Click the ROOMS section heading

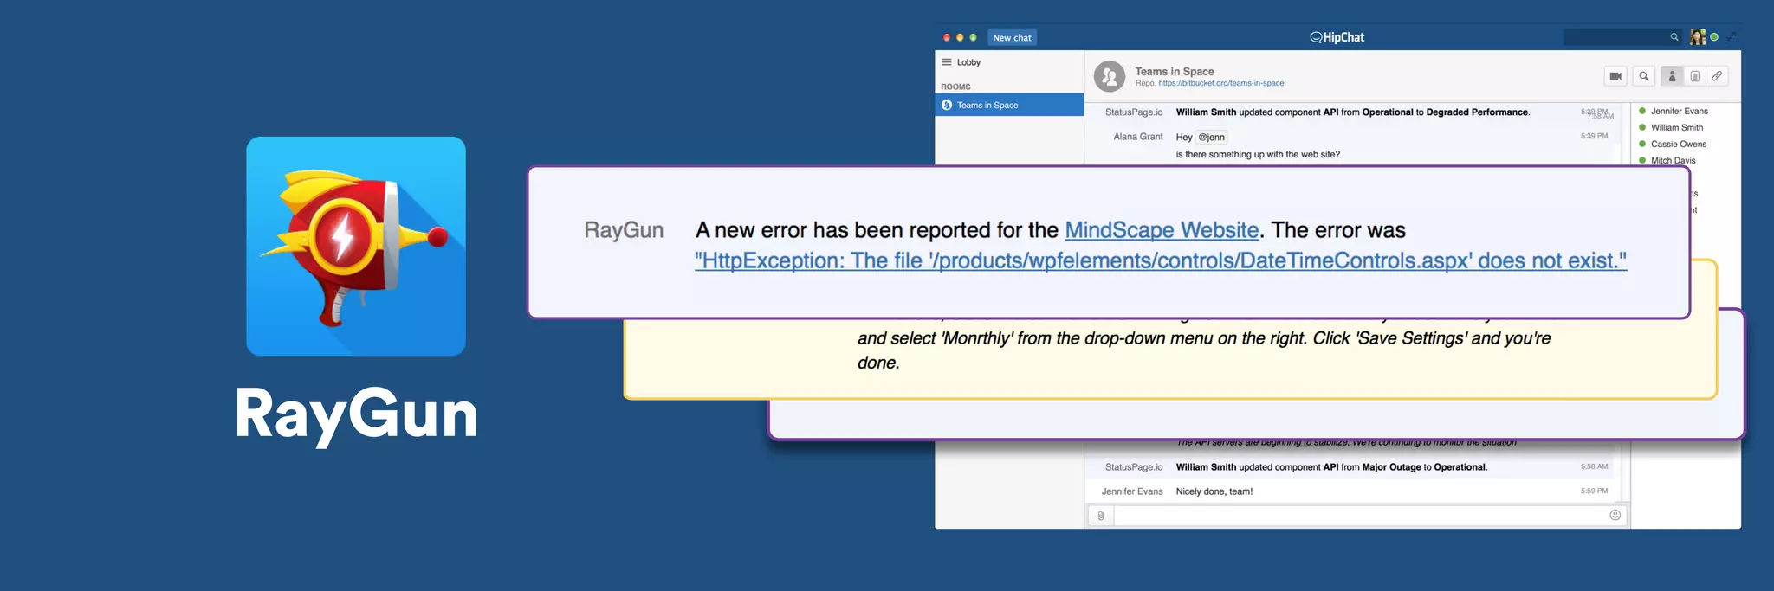[x=955, y=87]
